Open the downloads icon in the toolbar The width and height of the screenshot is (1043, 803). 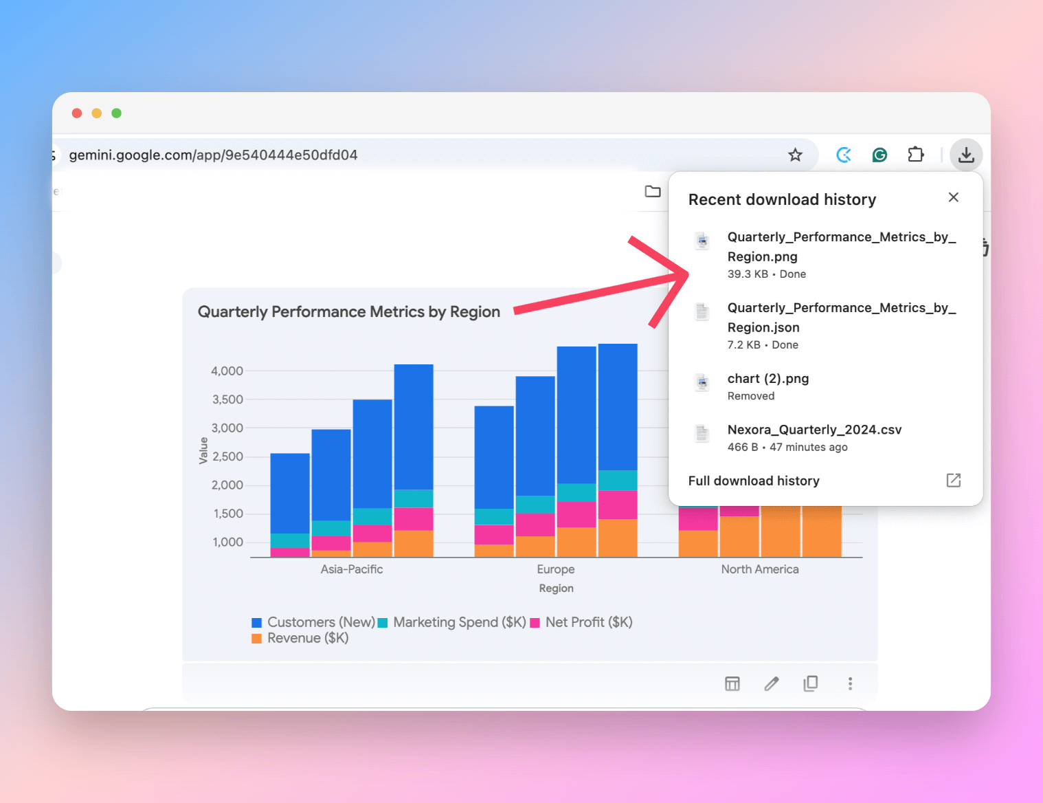point(966,155)
